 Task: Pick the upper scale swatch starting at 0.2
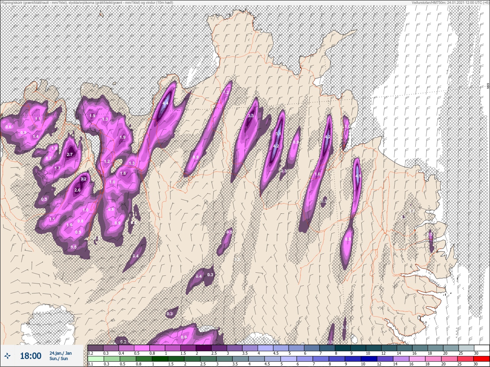96,348
